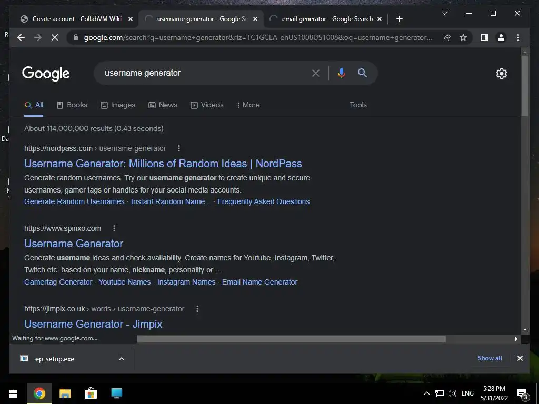Open Instant Random Name sitelink
This screenshot has width=539, height=404.
pyautogui.click(x=171, y=201)
